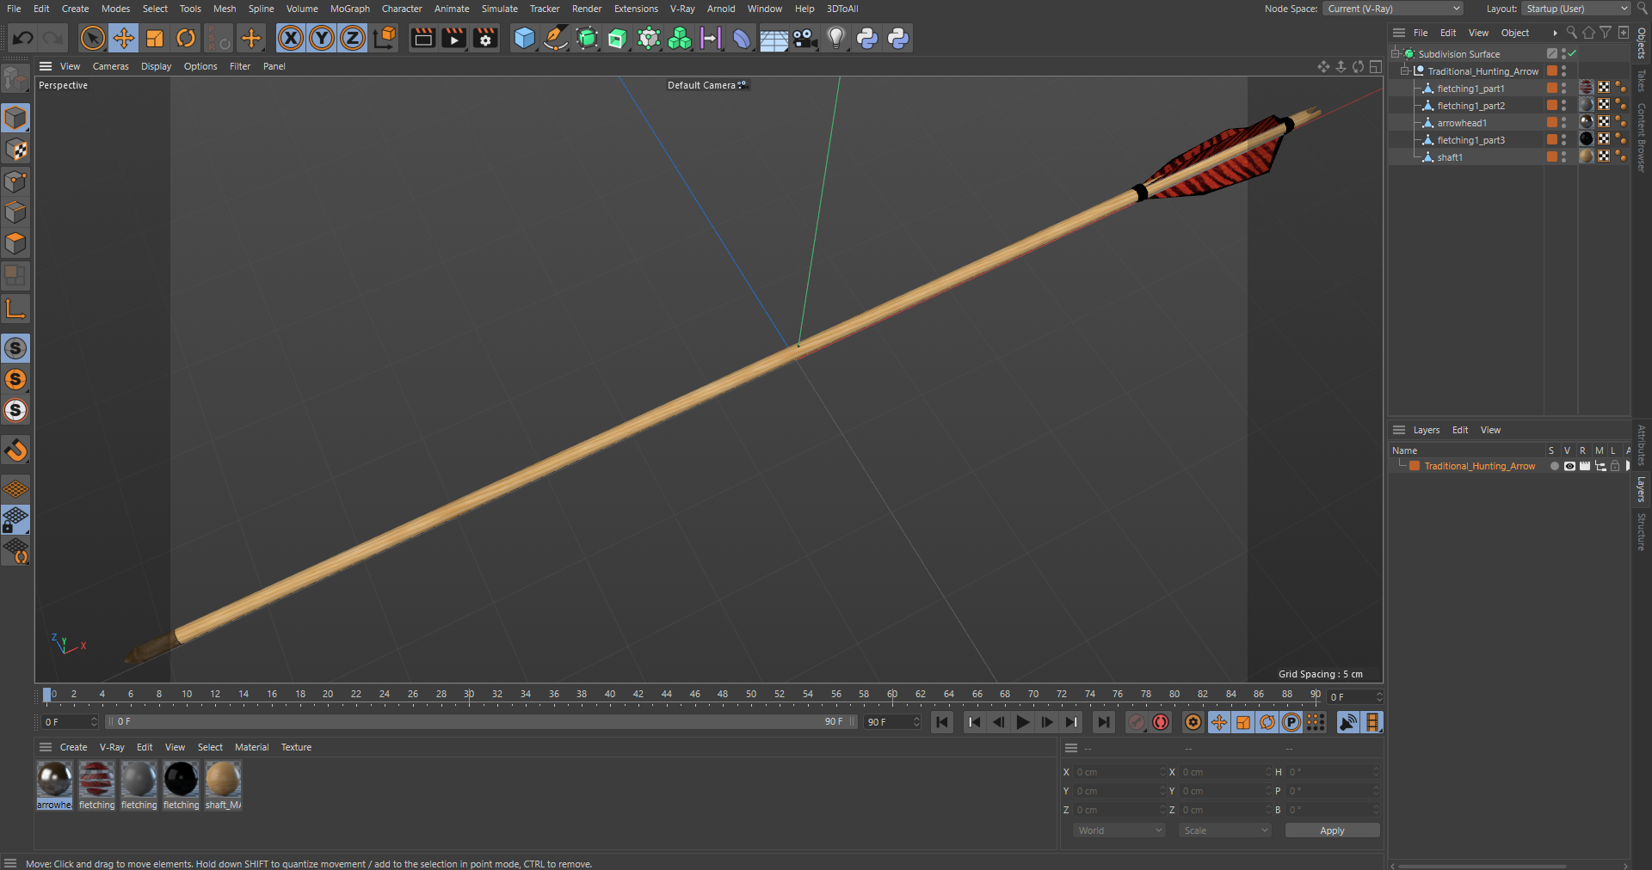Image resolution: width=1652 pixels, height=870 pixels.
Task: Go to end of animation
Action: (x=1104, y=722)
